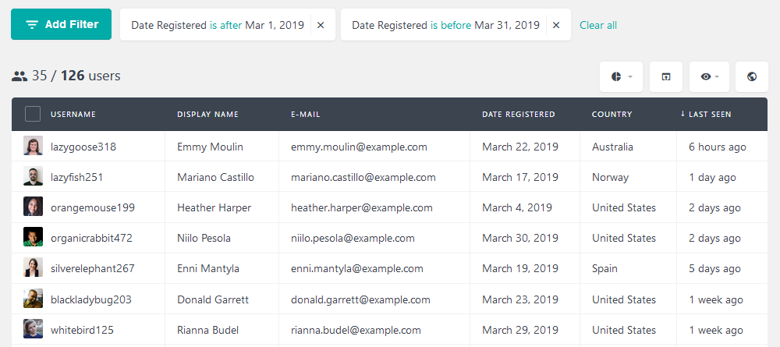Remove the 'is after Mar 1, 2019' filter
Image resolution: width=780 pixels, height=347 pixels.
click(x=321, y=25)
